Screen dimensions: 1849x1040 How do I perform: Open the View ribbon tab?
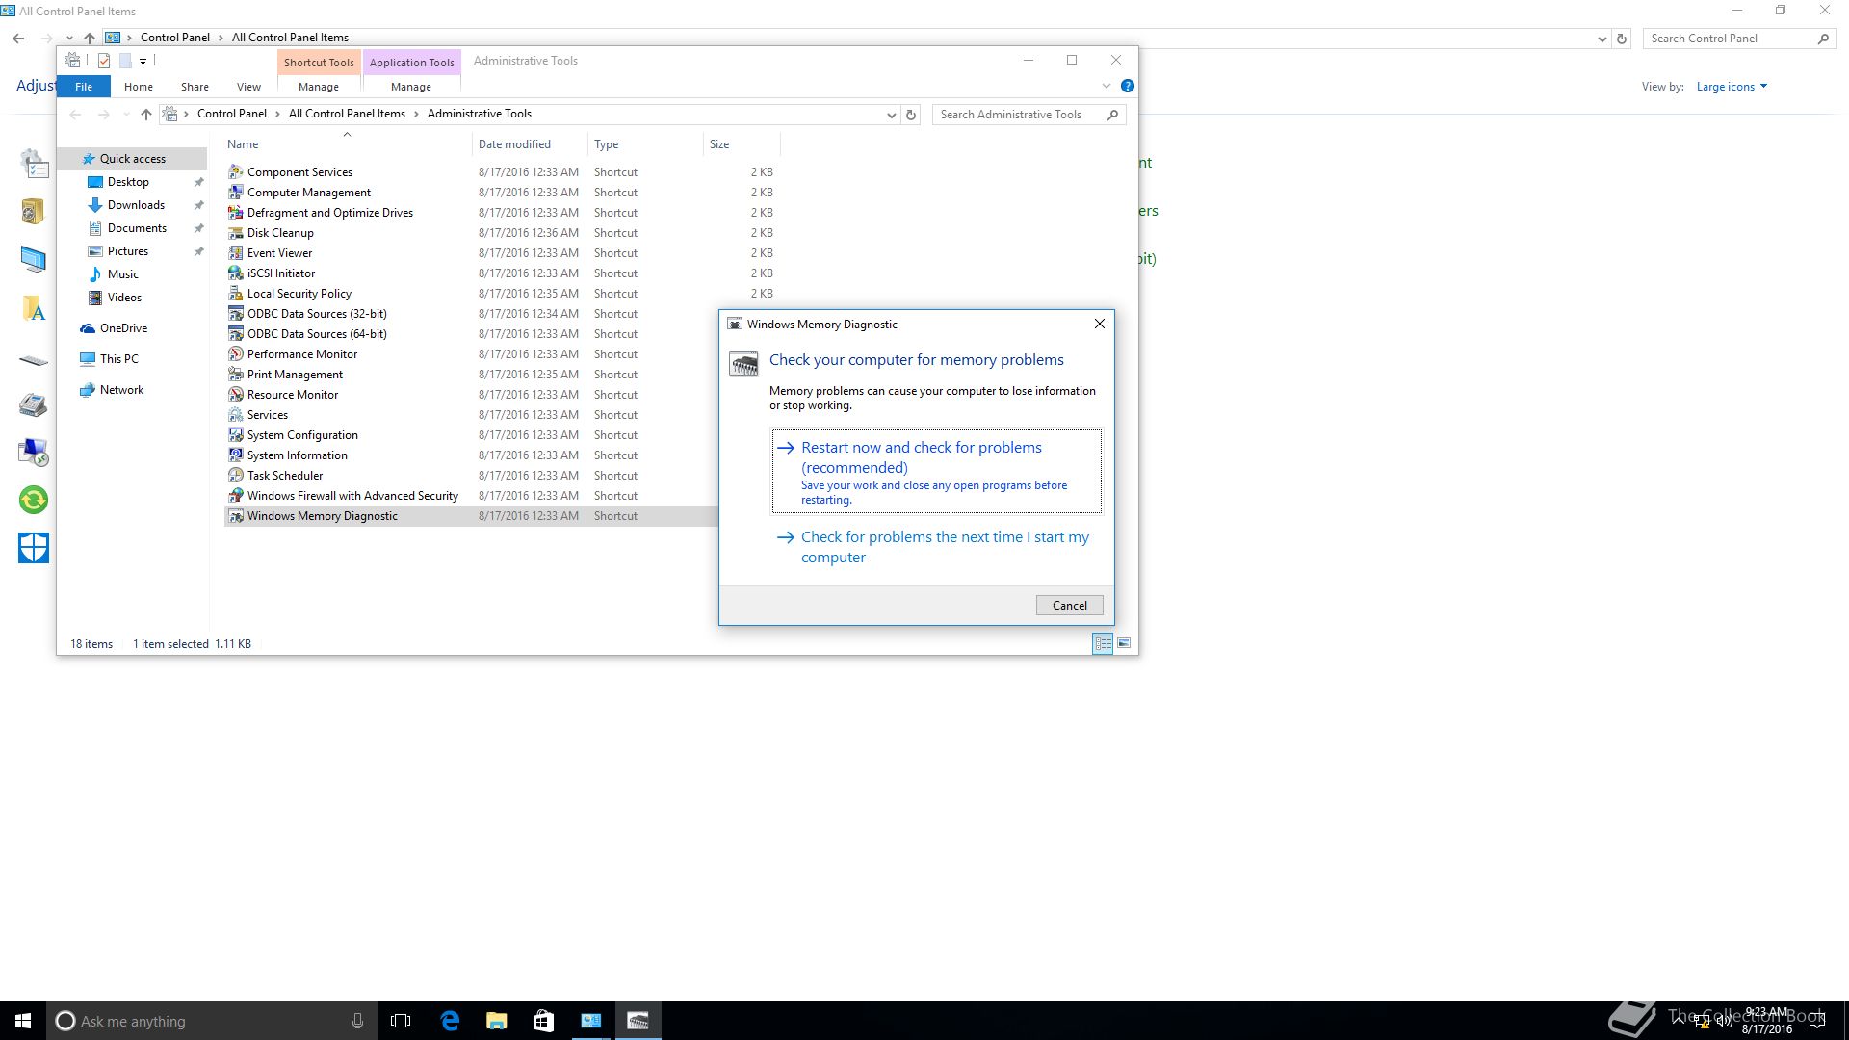click(x=248, y=87)
